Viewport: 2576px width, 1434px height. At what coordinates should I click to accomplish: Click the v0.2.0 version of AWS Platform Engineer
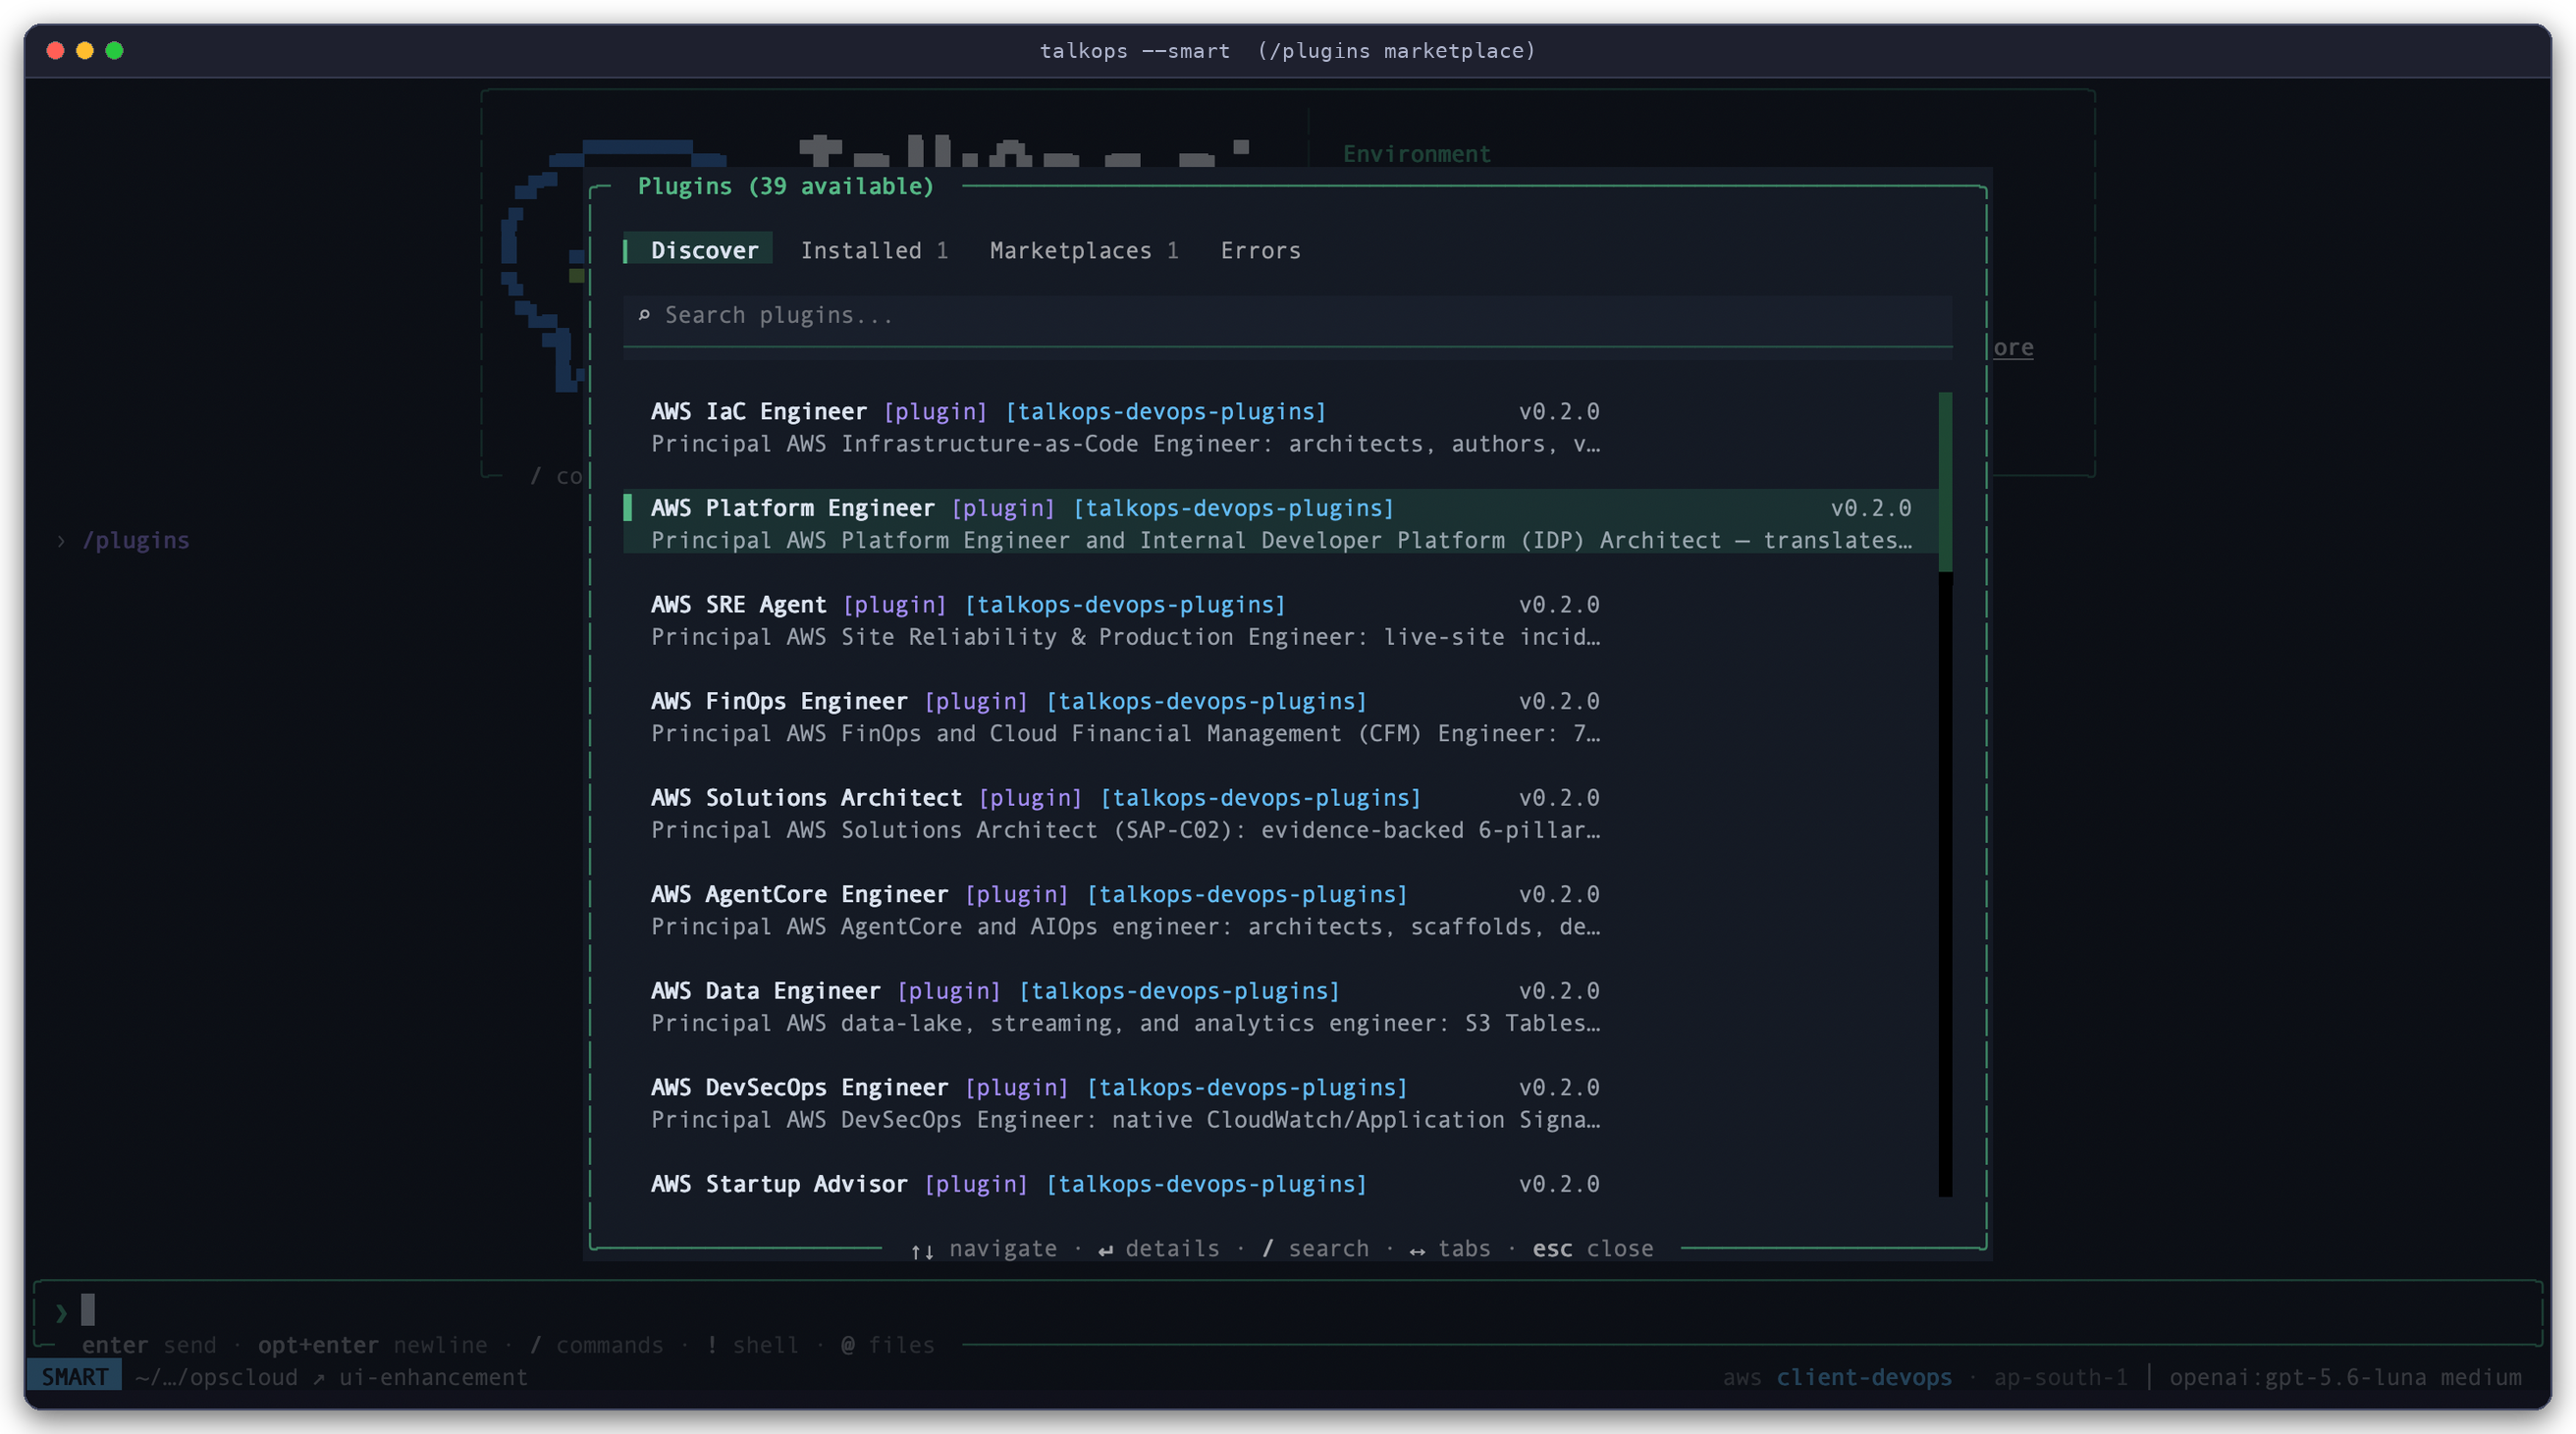click(1870, 508)
